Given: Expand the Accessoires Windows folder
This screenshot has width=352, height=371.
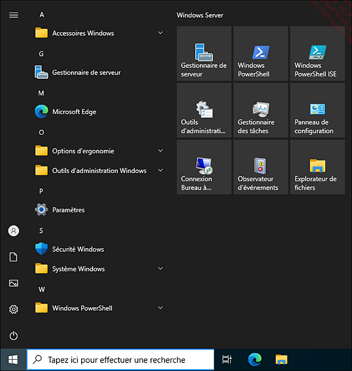Looking at the screenshot, I should click(100, 33).
